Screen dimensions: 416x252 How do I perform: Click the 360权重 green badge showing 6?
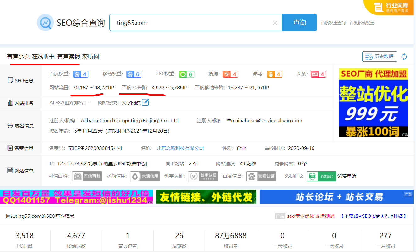tap(186, 74)
